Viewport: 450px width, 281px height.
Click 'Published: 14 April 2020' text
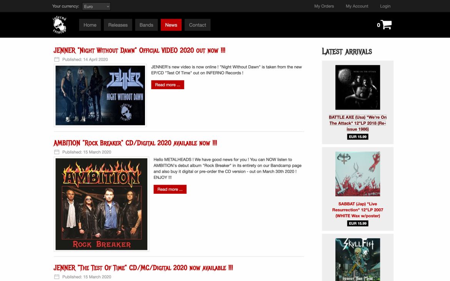click(85, 59)
